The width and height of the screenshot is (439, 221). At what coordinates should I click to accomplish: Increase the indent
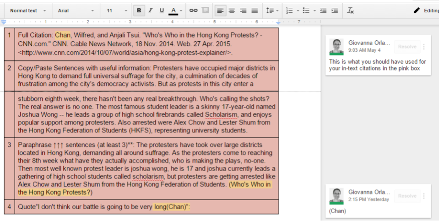(x=335, y=11)
